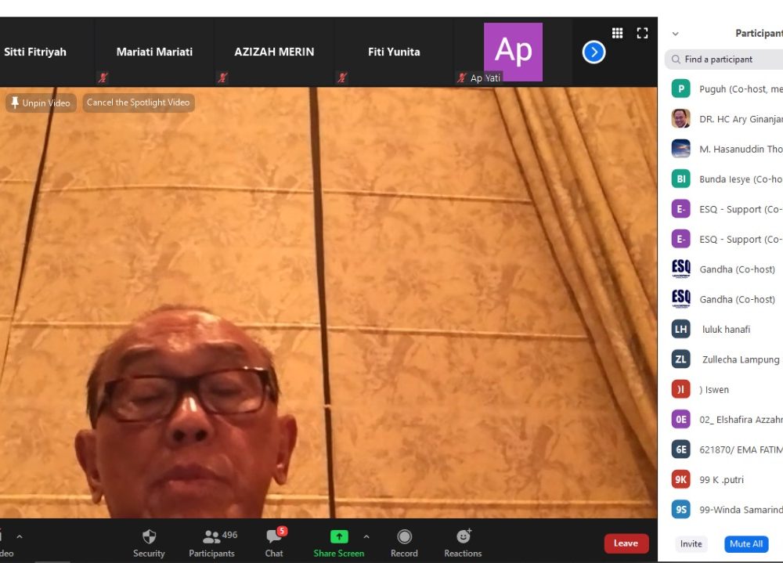783x563 pixels.
Task: Cancel the Spotlight Video
Action: (138, 103)
